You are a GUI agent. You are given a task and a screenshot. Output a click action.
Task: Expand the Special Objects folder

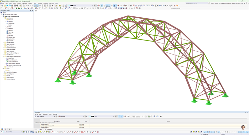pos(3,42)
